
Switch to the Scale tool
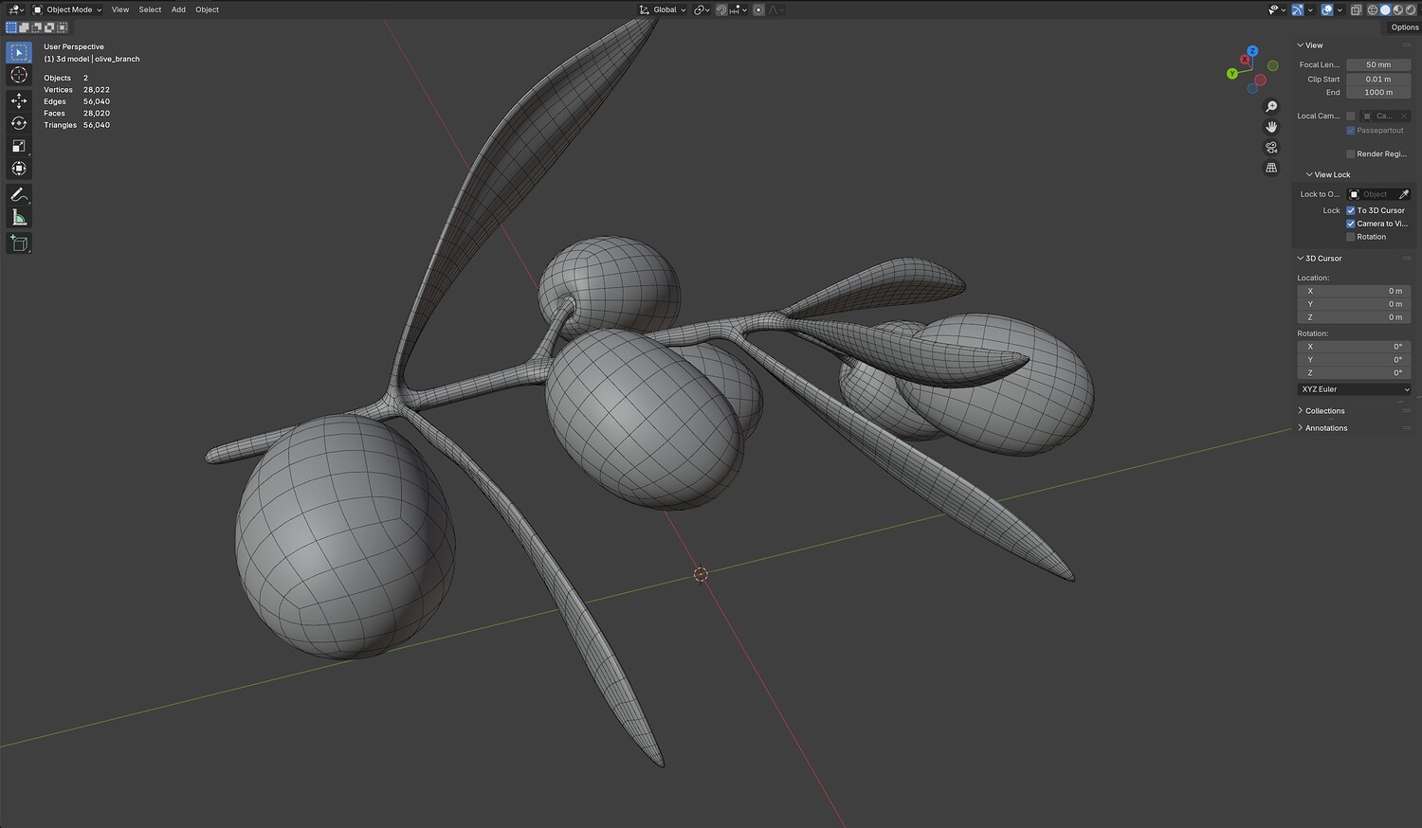(19, 146)
